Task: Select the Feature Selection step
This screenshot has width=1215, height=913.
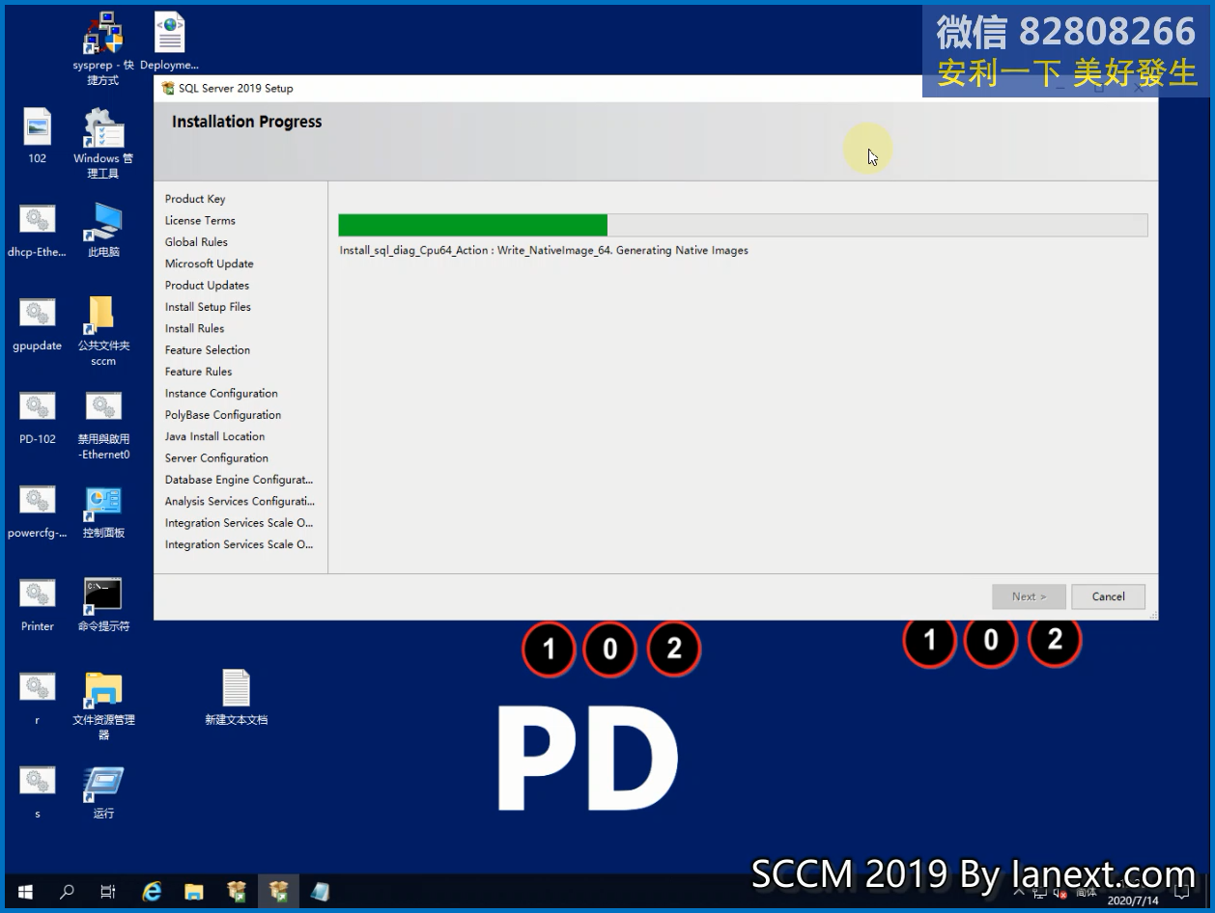Action: click(x=207, y=350)
